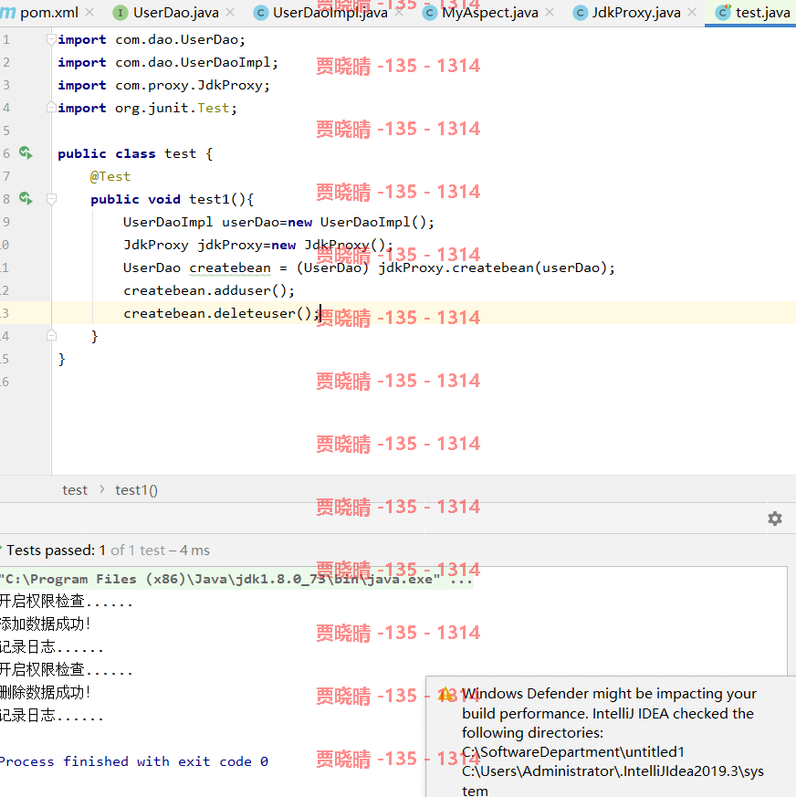Screen dimensions: 796x797
Task: Click the underlined 'createbean' variable name
Action: (x=230, y=267)
